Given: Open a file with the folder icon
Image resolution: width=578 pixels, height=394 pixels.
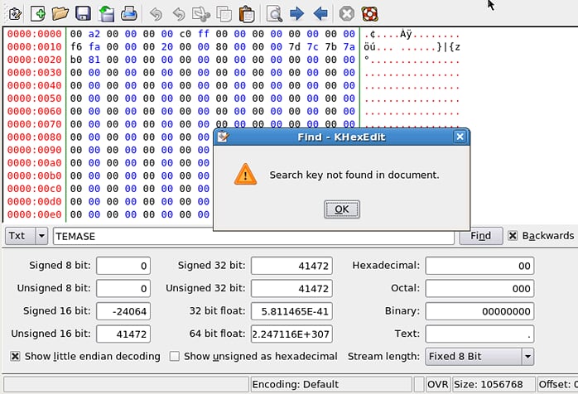Looking at the screenshot, I should (60, 13).
